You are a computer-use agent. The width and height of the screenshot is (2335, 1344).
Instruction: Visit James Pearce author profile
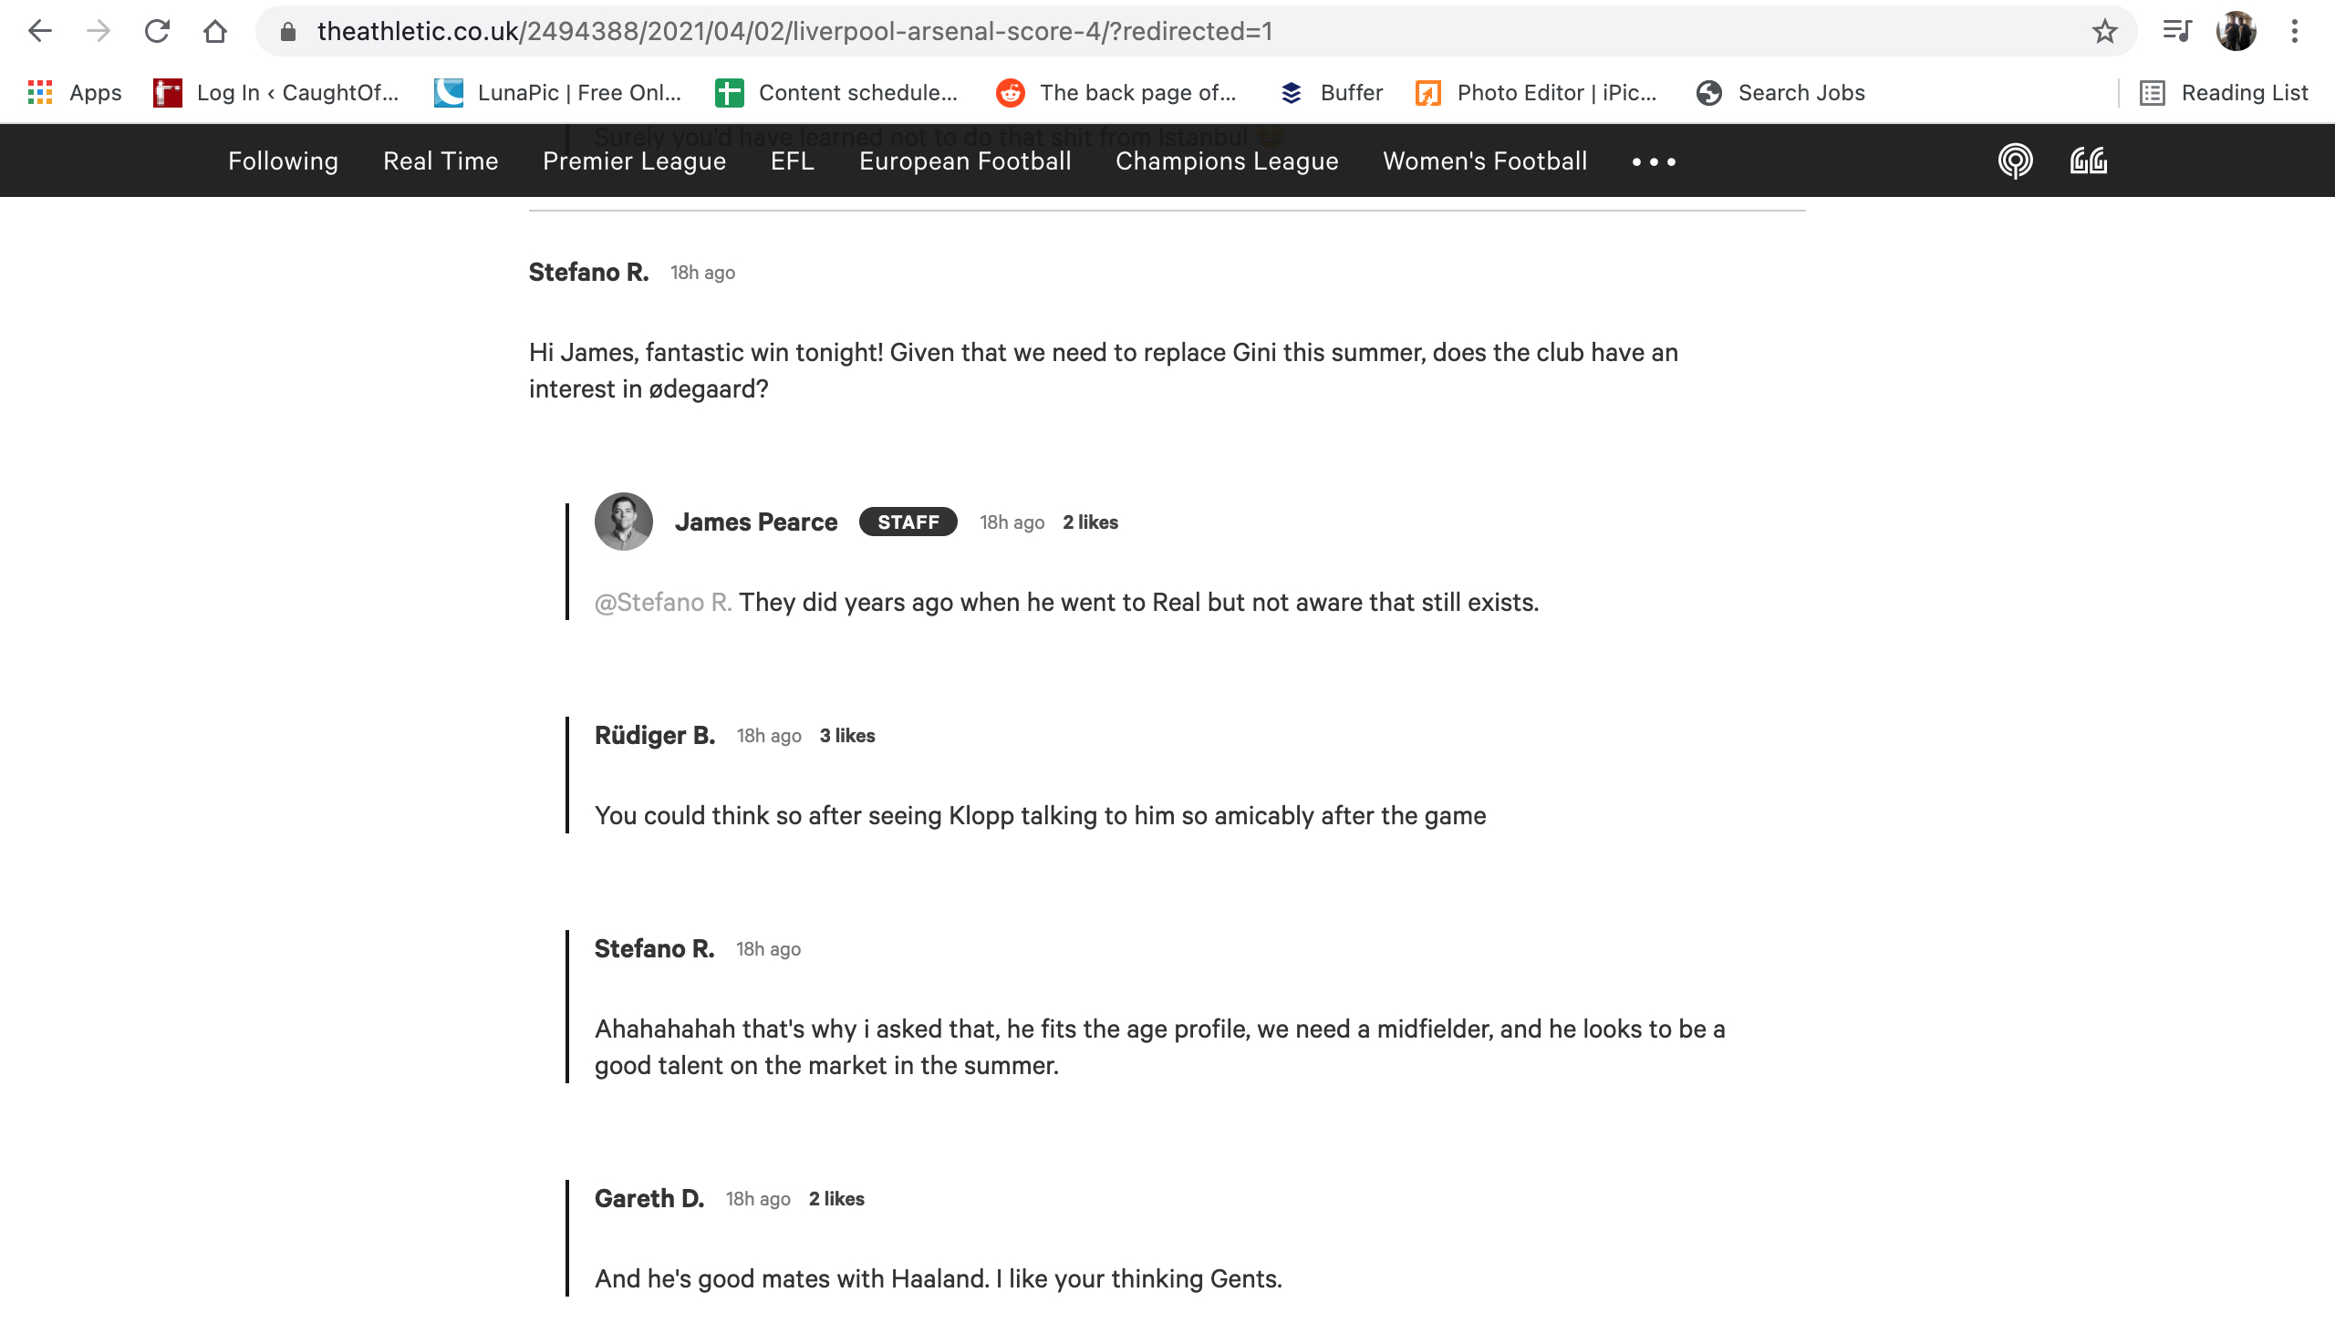click(756, 522)
